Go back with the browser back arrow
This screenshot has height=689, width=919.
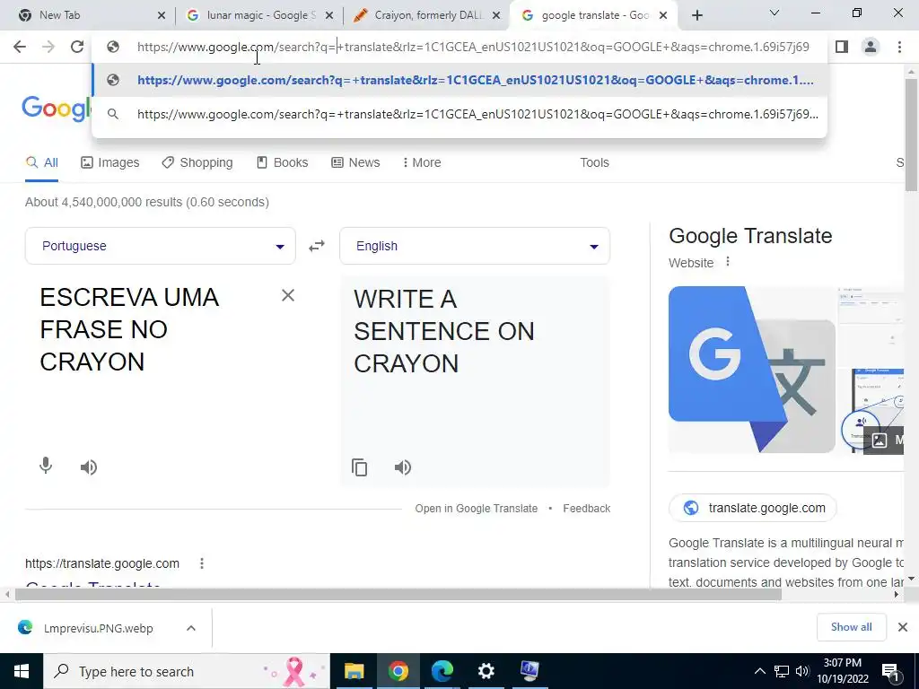click(20, 47)
